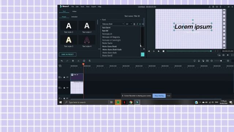Switch to the Animation tab
This screenshot has width=234, height=132.
tap(74, 17)
